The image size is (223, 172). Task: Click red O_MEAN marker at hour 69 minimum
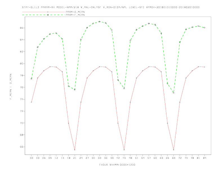point(174,150)
